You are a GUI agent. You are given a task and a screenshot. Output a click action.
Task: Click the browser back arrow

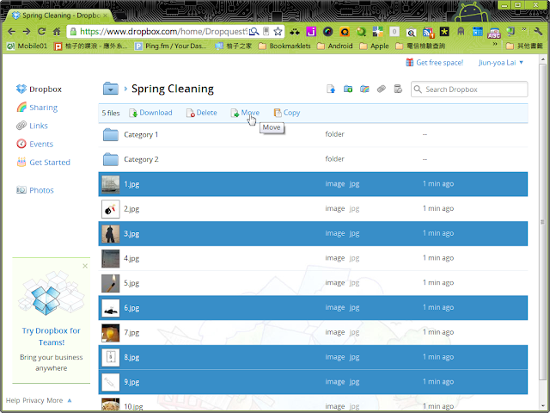(x=11, y=32)
